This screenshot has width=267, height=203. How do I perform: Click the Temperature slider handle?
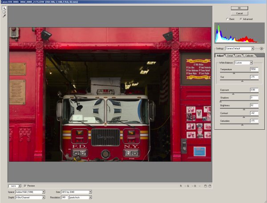pos(234,73)
